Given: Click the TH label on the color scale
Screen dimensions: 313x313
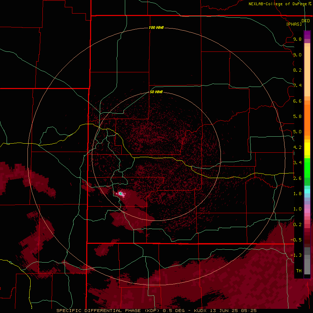Looking at the screenshot, I should point(299,271).
